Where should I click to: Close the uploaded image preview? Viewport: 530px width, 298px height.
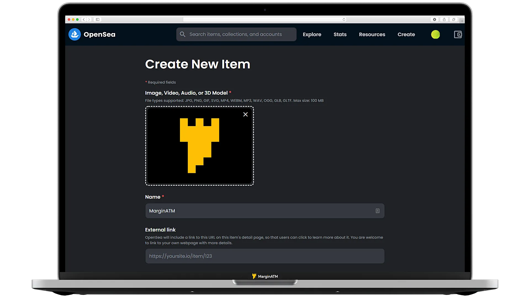245,114
